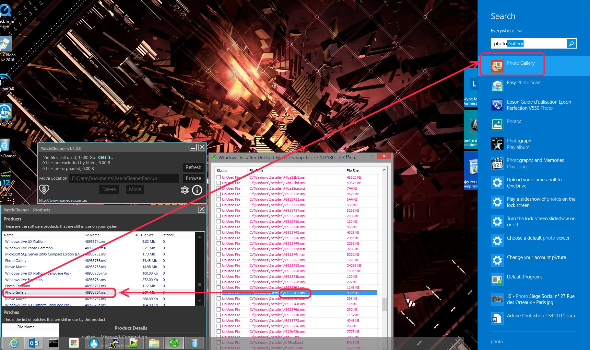Image resolution: width=590 pixels, height=350 pixels.
Task: Select Windows Live Photo Common product row
Action: 99,248
